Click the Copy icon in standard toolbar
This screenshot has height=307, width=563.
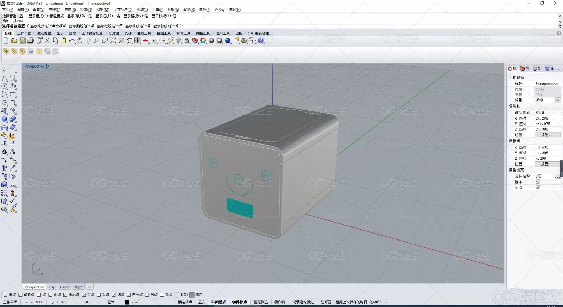[55, 41]
